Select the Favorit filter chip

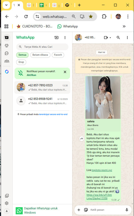point(58,55)
